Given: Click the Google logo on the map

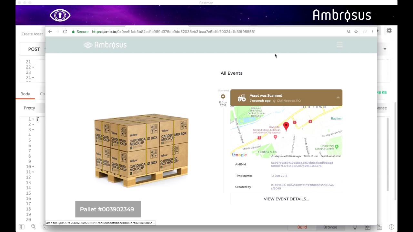Looking at the screenshot, I should [239, 155].
